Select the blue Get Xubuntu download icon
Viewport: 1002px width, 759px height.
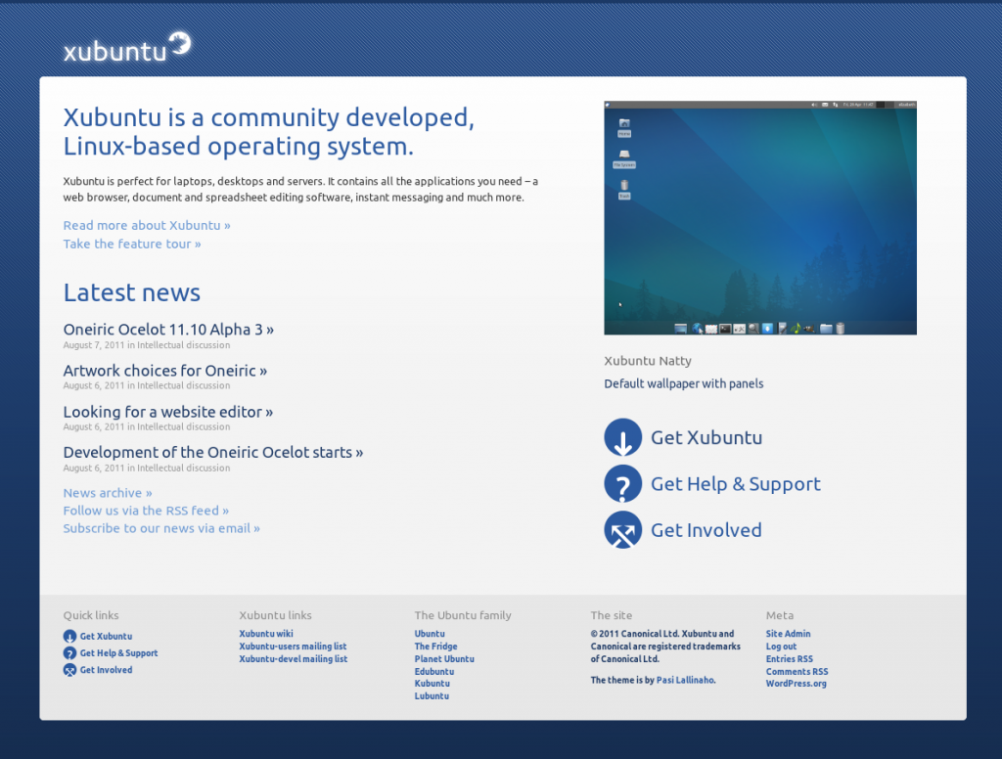tap(623, 437)
